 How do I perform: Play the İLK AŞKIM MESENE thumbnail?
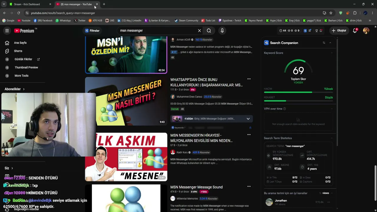click(x=126, y=157)
